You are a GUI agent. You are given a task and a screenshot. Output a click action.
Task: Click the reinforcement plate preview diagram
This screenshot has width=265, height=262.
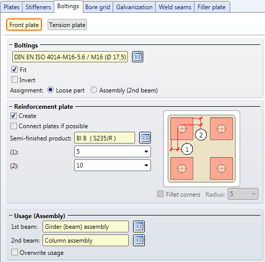click(202, 149)
